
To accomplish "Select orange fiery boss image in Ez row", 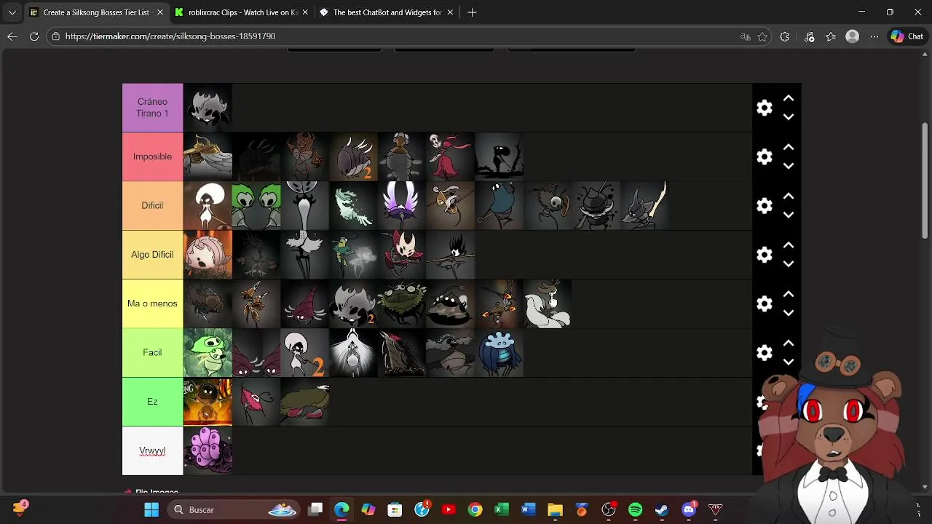I will (x=208, y=402).
